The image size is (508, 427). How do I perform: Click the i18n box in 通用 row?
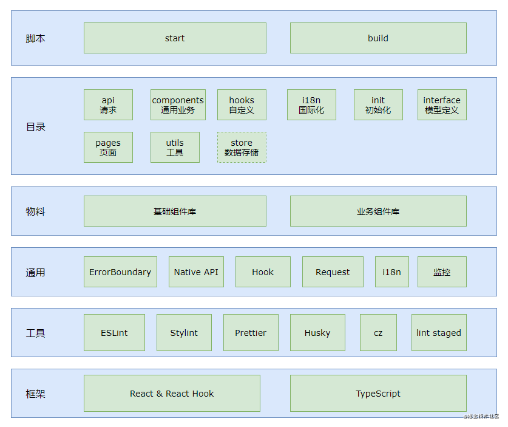(x=391, y=272)
